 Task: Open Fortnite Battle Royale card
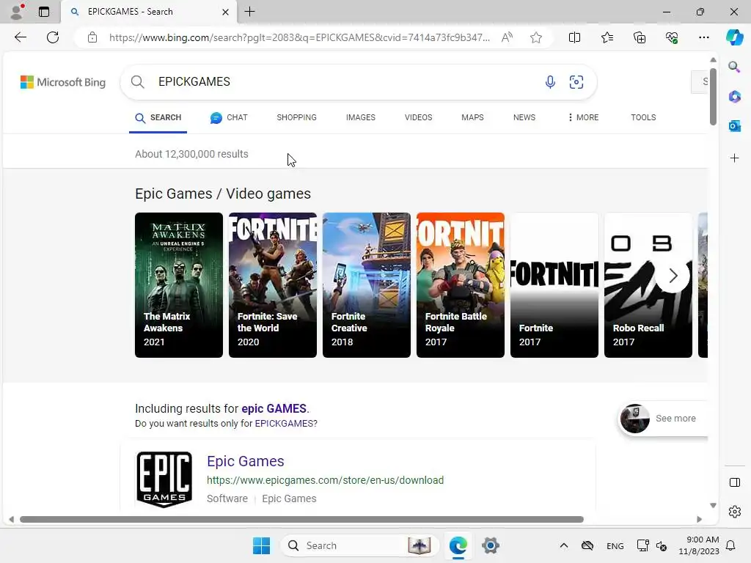461,285
